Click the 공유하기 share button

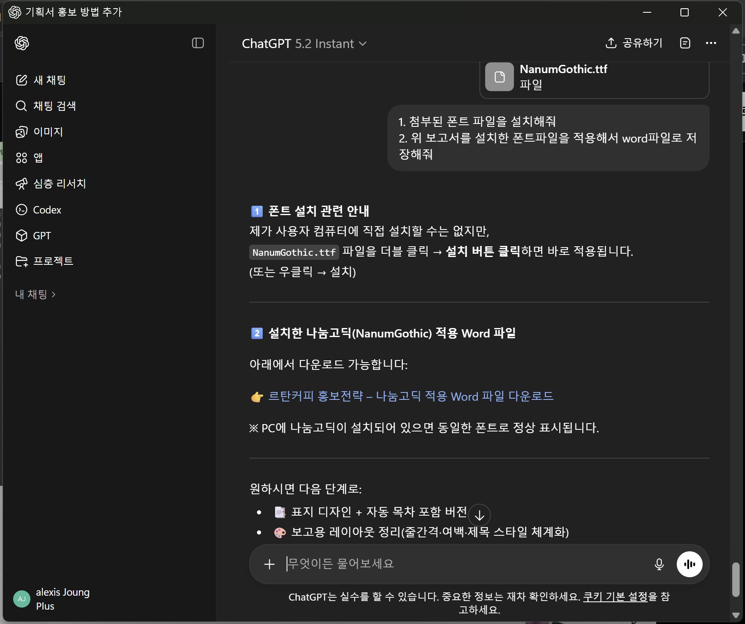[x=634, y=43]
